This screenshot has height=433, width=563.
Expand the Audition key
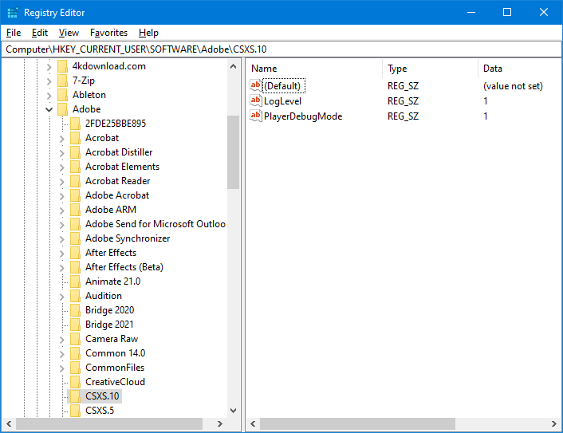(61, 297)
